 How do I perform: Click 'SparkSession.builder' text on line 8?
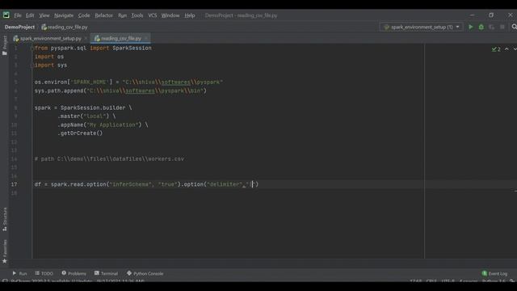coord(93,108)
